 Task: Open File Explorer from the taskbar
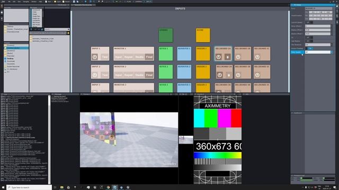click(62, 187)
